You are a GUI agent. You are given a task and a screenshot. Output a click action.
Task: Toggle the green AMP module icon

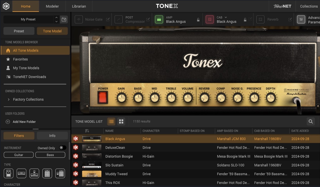point(159,19)
